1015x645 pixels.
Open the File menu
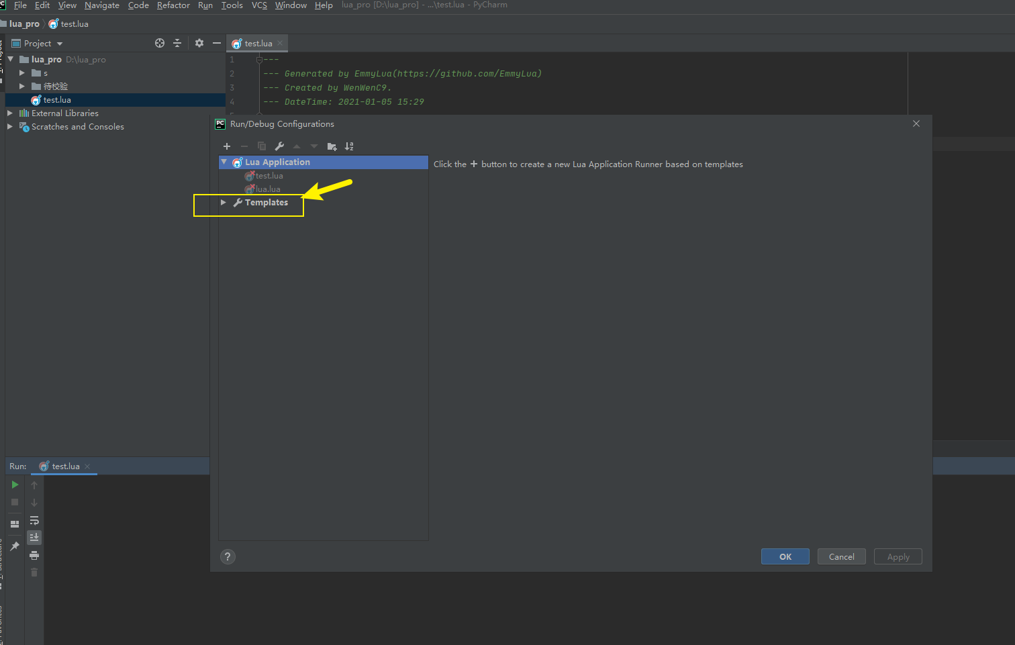point(20,5)
